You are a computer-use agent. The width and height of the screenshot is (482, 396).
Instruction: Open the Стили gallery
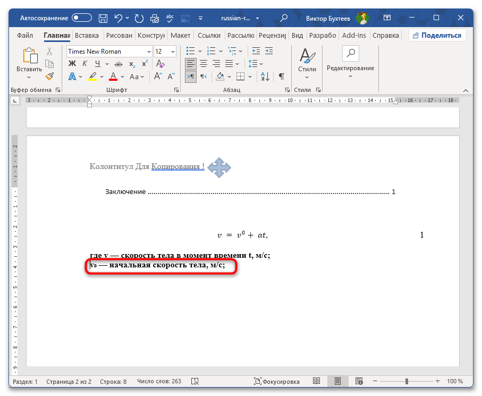point(307,64)
